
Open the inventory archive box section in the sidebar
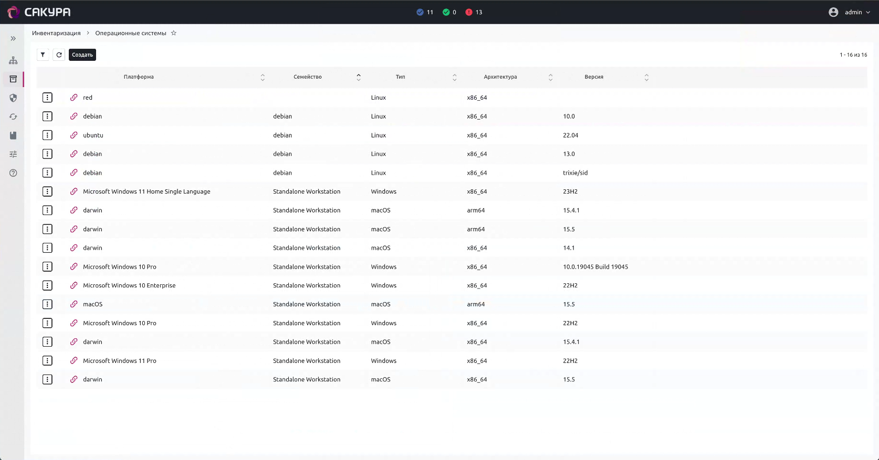[13, 79]
